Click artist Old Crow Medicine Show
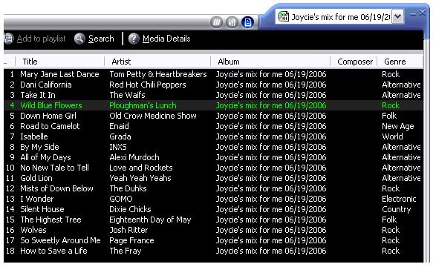 [x=153, y=116]
